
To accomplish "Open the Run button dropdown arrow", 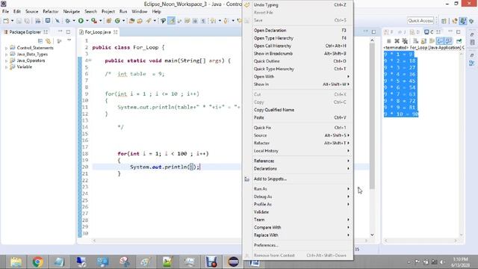I will pyautogui.click(x=87, y=21).
